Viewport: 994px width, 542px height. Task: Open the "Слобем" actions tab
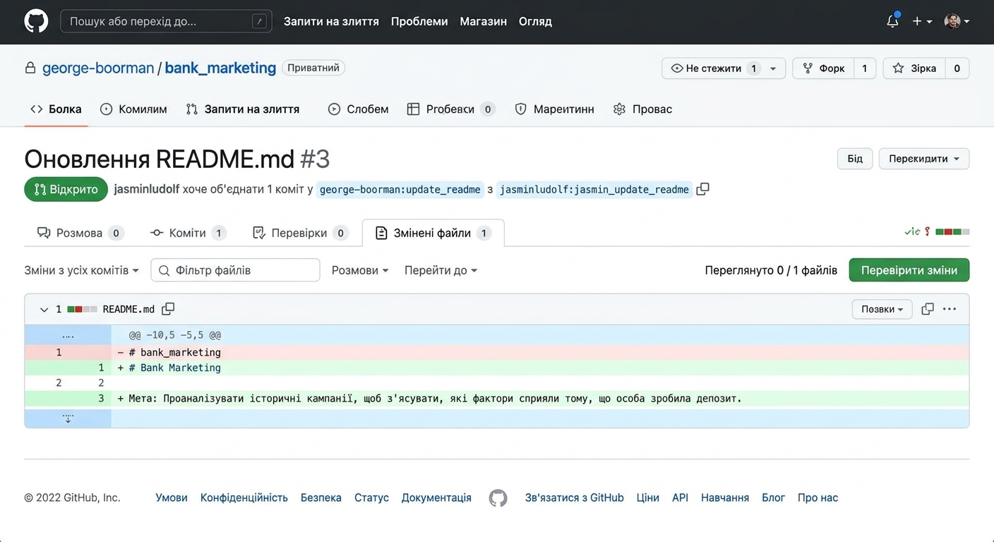[359, 109]
